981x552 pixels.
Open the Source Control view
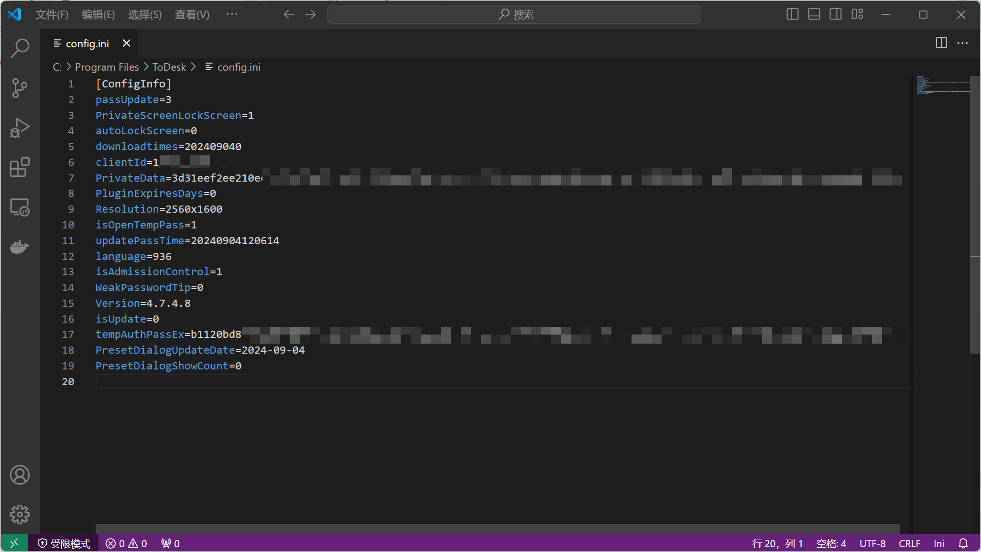[20, 88]
